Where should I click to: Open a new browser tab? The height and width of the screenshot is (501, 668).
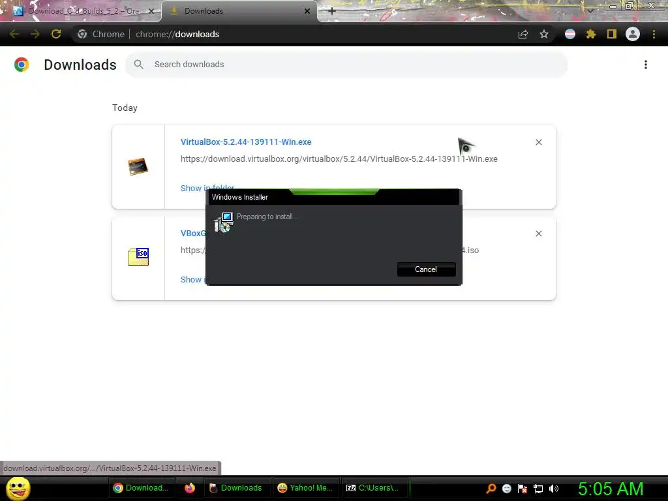tap(332, 11)
